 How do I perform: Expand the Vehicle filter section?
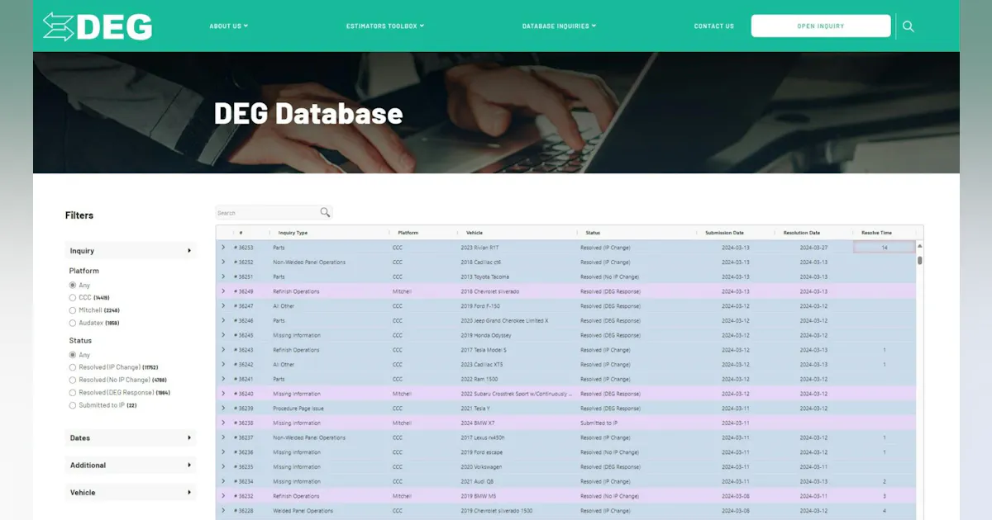click(130, 493)
